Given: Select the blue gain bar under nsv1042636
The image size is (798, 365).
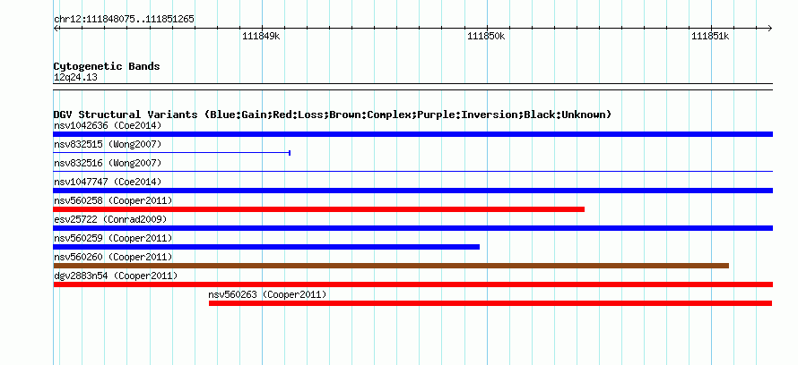Looking at the screenshot, I should 412,134.
